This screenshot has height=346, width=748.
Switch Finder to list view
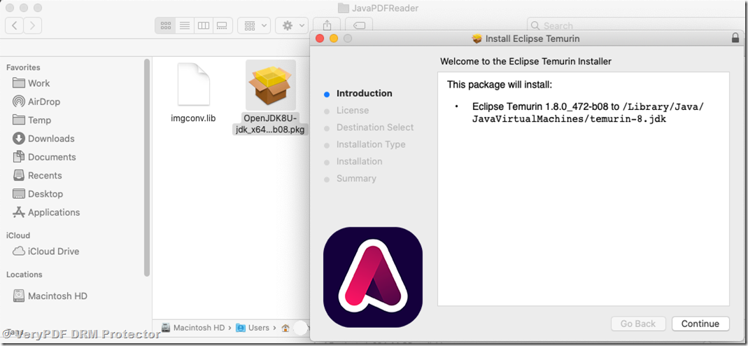[185, 25]
